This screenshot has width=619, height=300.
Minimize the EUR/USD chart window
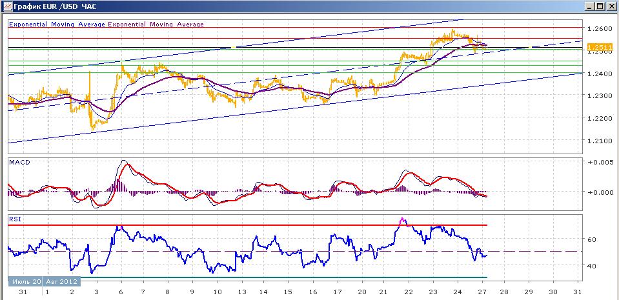coord(590,6)
